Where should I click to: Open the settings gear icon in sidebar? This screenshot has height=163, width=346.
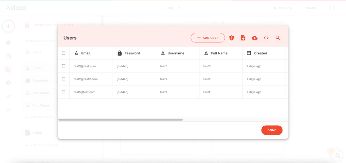click(8, 83)
